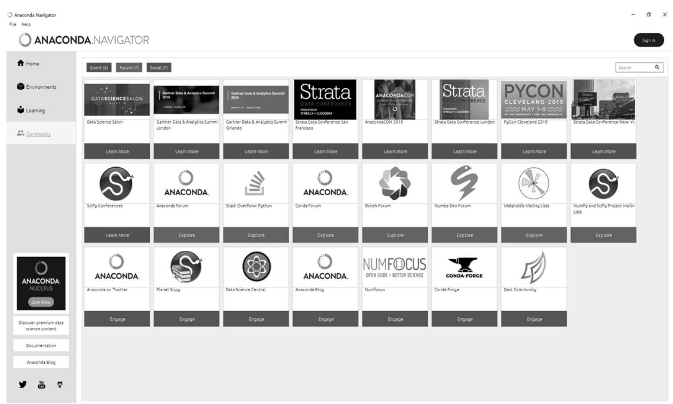Click Engage under Dask Community

point(534,319)
